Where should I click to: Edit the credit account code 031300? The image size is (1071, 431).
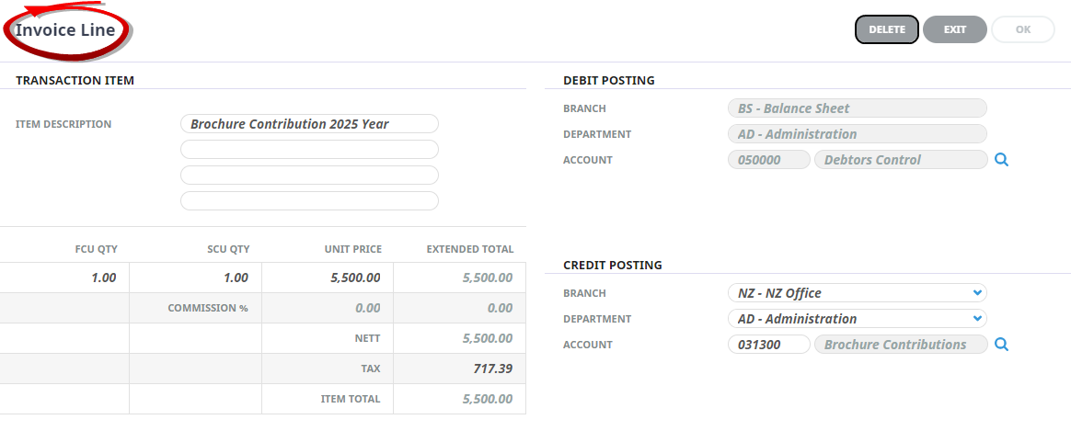pyautogui.click(x=768, y=345)
